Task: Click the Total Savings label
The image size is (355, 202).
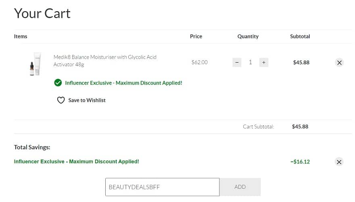Action: (x=32, y=147)
